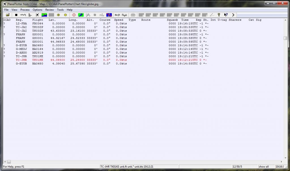This screenshot has width=290, height=171.
Task: Activate the context help pointer icon
Action: (x=226, y=15)
